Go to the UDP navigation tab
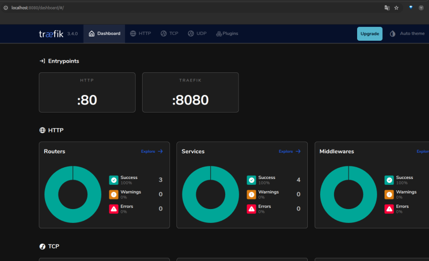The height and width of the screenshot is (261, 429). click(x=197, y=33)
